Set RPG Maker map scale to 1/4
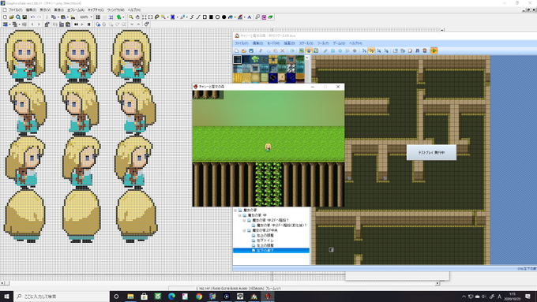The height and width of the screenshot is (302, 537). coord(379,50)
